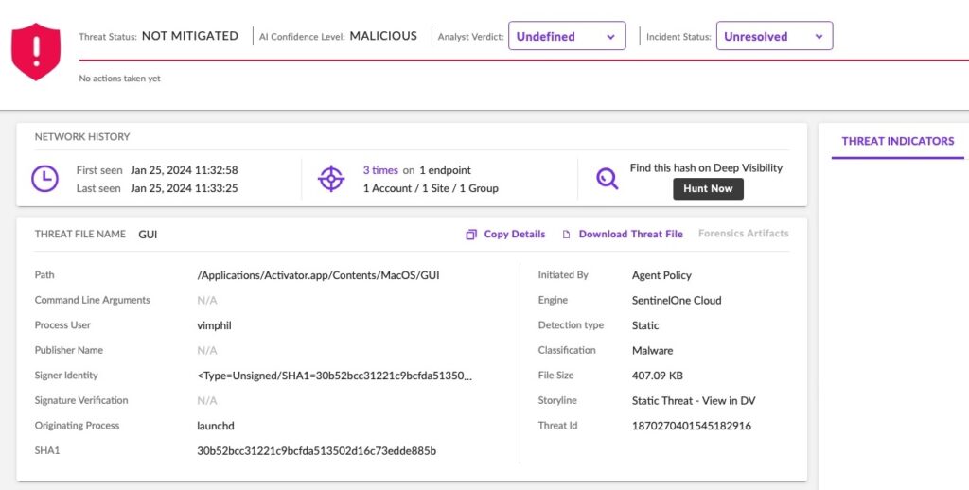Viewport: 969px width, 490px height.
Task: Click the Copy Details icon
Action: point(471,235)
